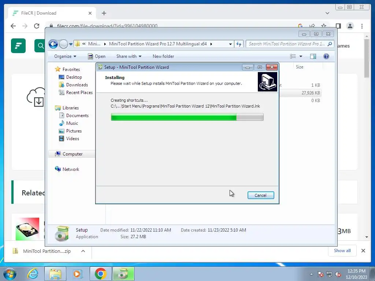Open Windows Explorer from the taskbar

pos(55,274)
